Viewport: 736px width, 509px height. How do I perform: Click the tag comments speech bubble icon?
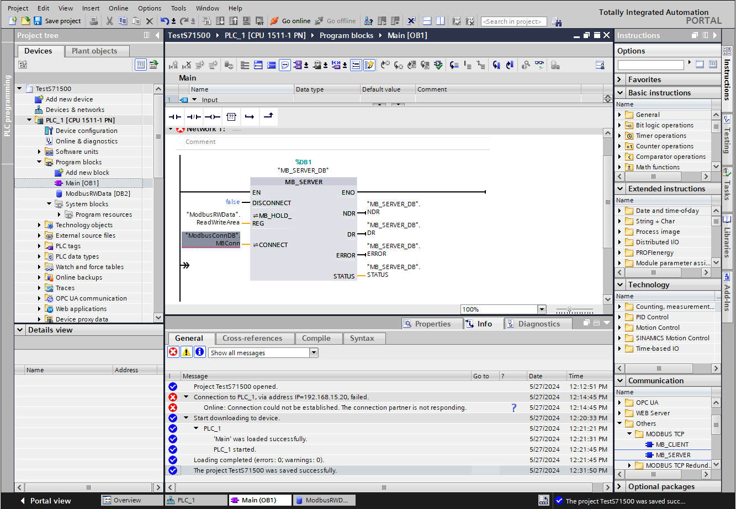[x=285, y=65]
